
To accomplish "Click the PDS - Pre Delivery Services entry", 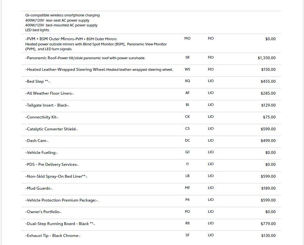I will [52, 165].
